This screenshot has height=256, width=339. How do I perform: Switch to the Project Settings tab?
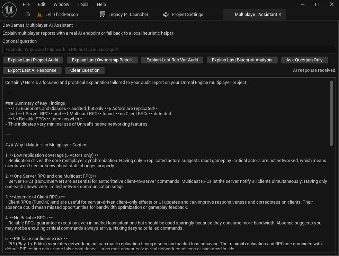187,14
